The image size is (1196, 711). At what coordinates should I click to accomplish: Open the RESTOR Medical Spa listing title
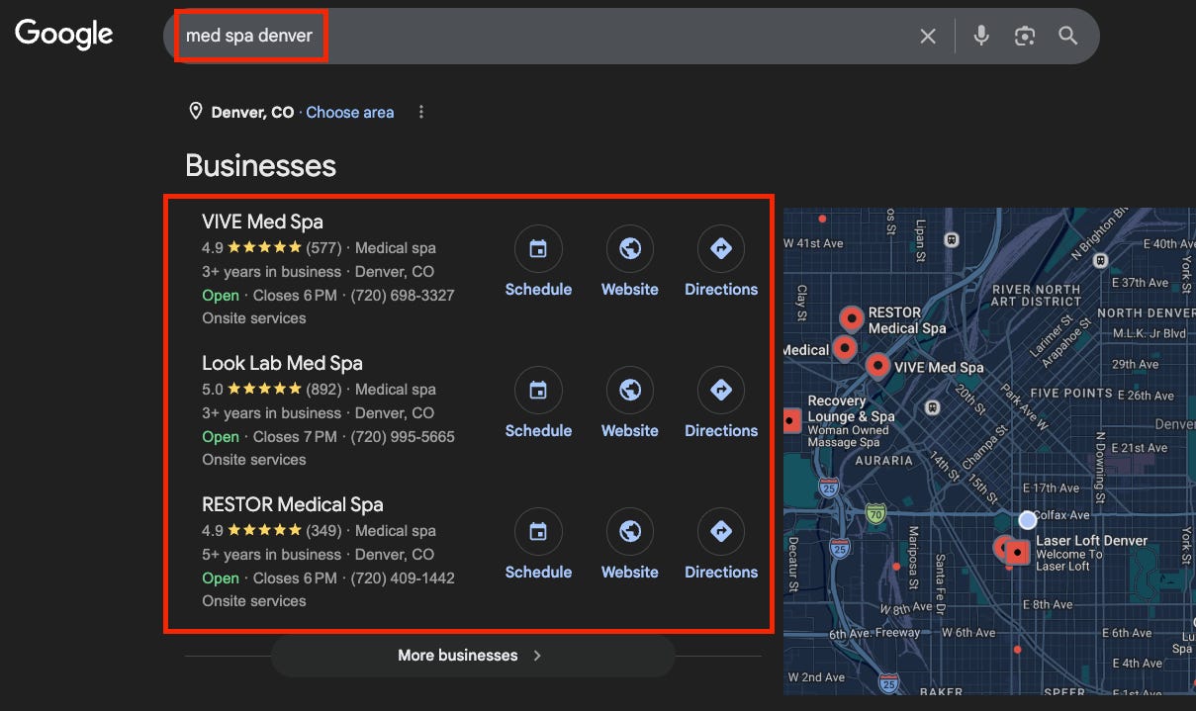[x=292, y=504]
